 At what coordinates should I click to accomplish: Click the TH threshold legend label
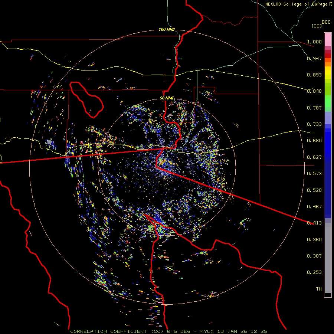(319, 289)
